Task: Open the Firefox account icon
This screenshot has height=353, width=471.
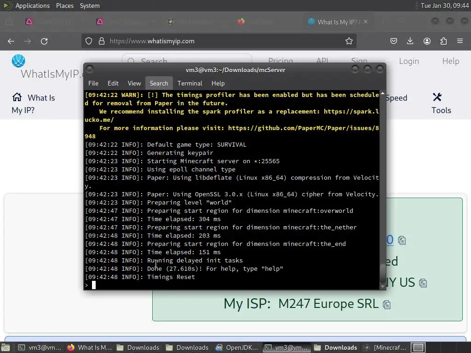Action: coord(427,41)
